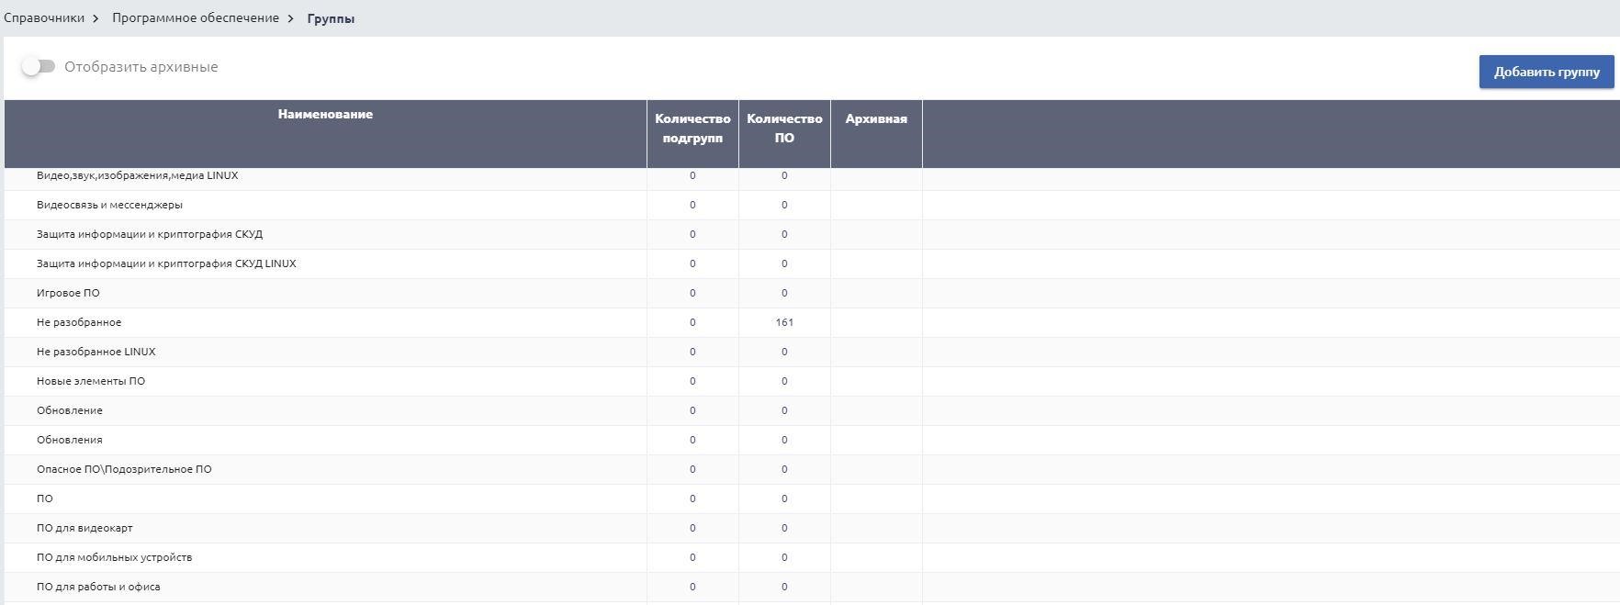Sort by "Наименование" column header
Viewport: 1620px width, 605px height.
click(325, 115)
